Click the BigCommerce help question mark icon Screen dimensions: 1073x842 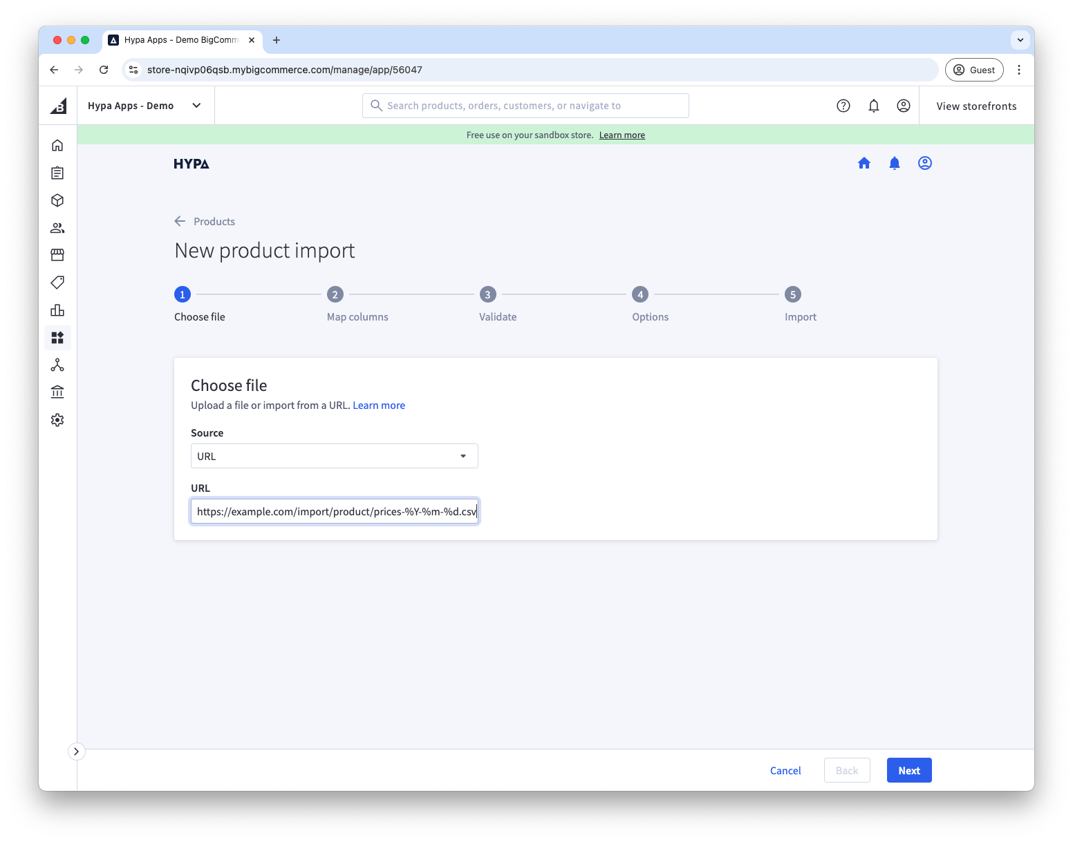point(843,105)
